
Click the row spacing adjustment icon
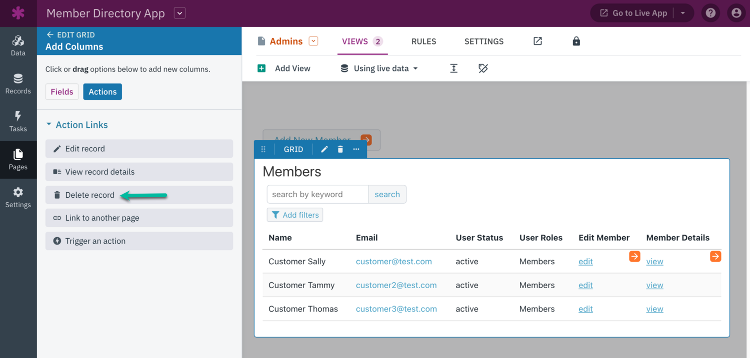(x=453, y=68)
